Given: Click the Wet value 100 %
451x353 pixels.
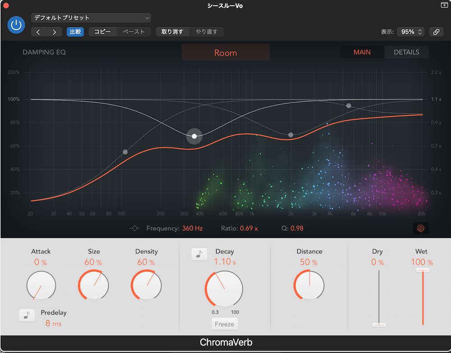Looking at the screenshot, I should pyautogui.click(x=422, y=262).
